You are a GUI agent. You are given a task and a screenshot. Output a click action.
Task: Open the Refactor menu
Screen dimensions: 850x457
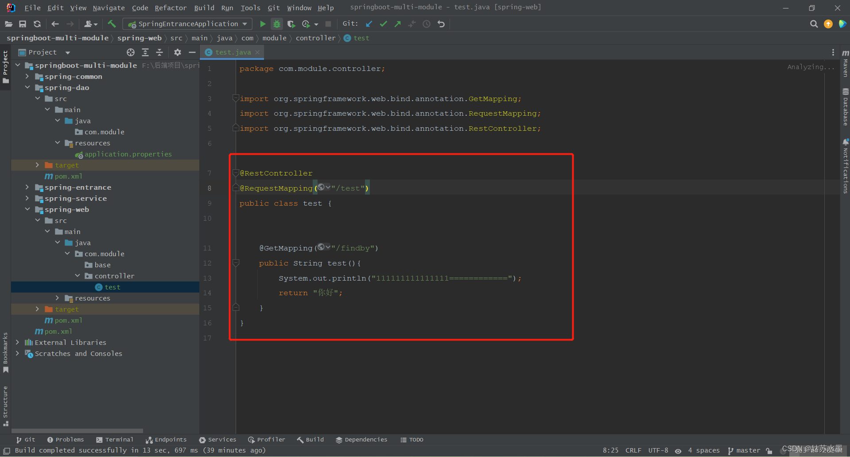pos(171,8)
